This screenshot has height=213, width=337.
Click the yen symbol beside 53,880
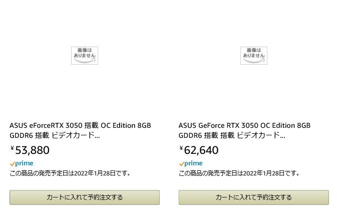pos(12,148)
